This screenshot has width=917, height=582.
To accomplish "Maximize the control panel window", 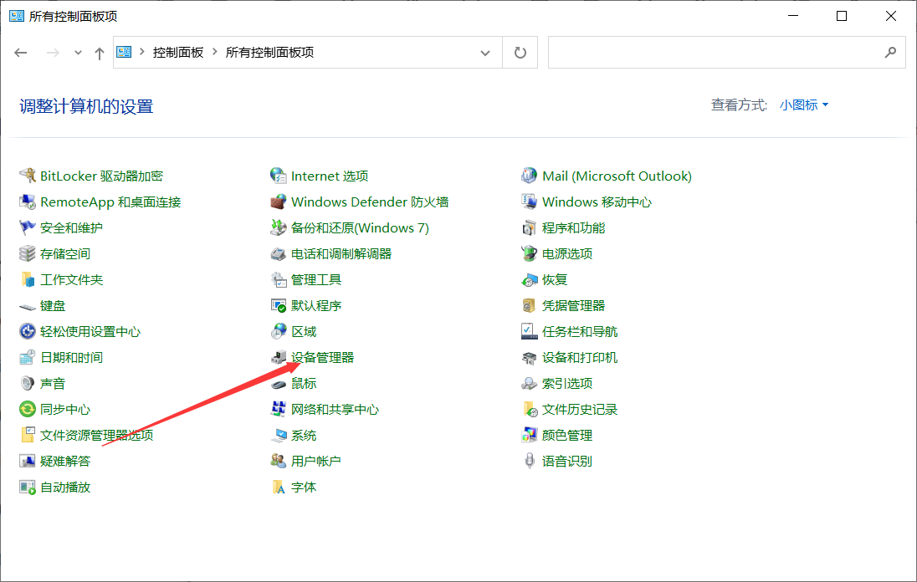I will pyautogui.click(x=842, y=16).
